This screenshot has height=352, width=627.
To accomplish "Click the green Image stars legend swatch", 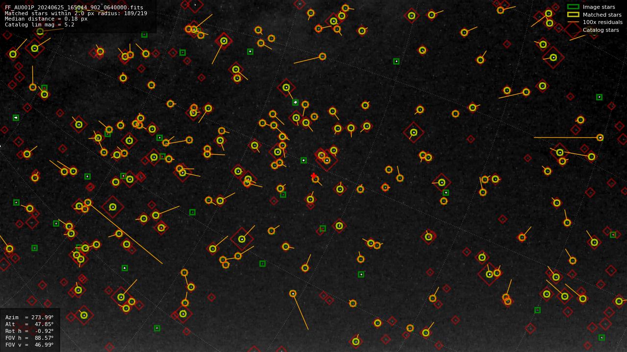I will coord(573,7).
